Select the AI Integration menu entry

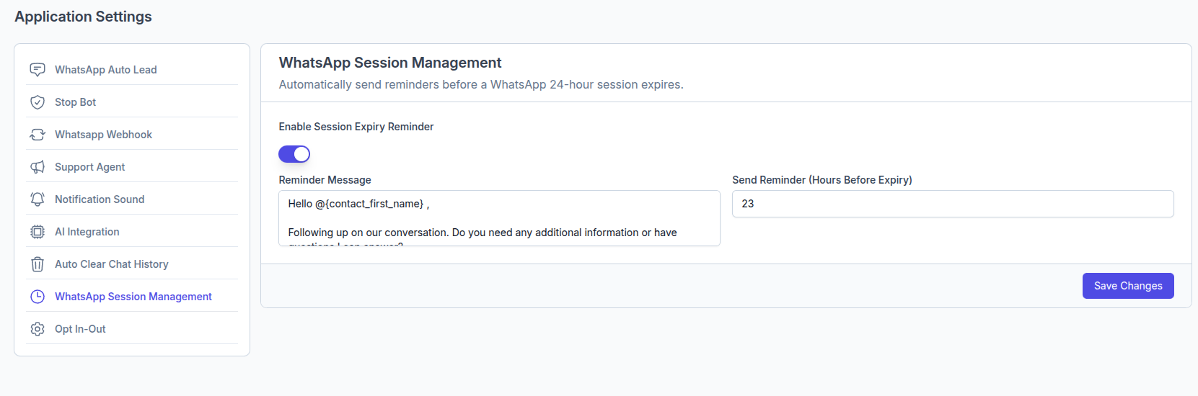pos(132,232)
